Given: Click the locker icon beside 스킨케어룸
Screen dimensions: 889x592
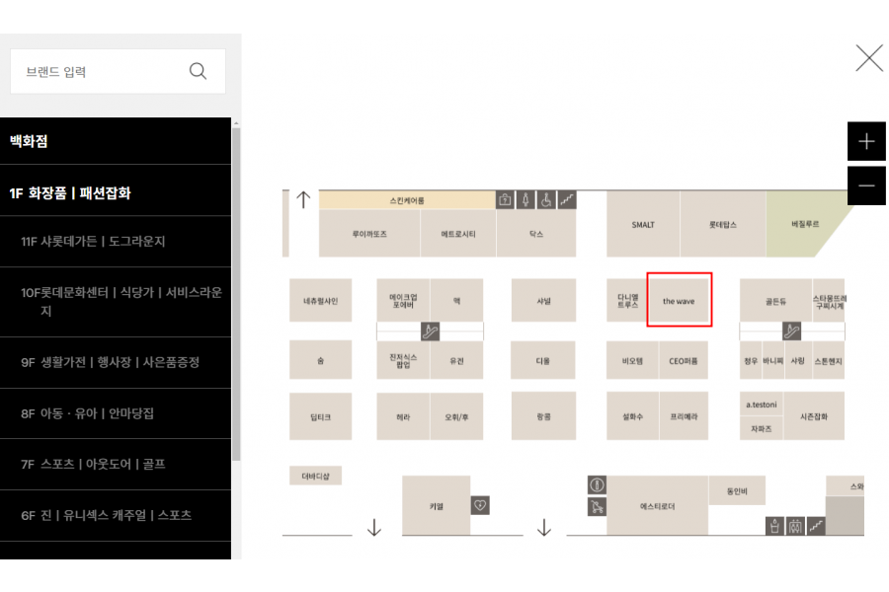Looking at the screenshot, I should coord(505,200).
